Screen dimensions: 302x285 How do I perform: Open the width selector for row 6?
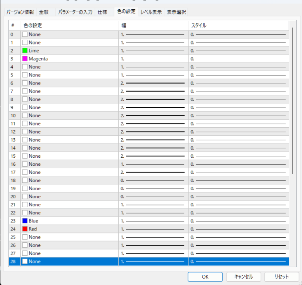pos(153,83)
